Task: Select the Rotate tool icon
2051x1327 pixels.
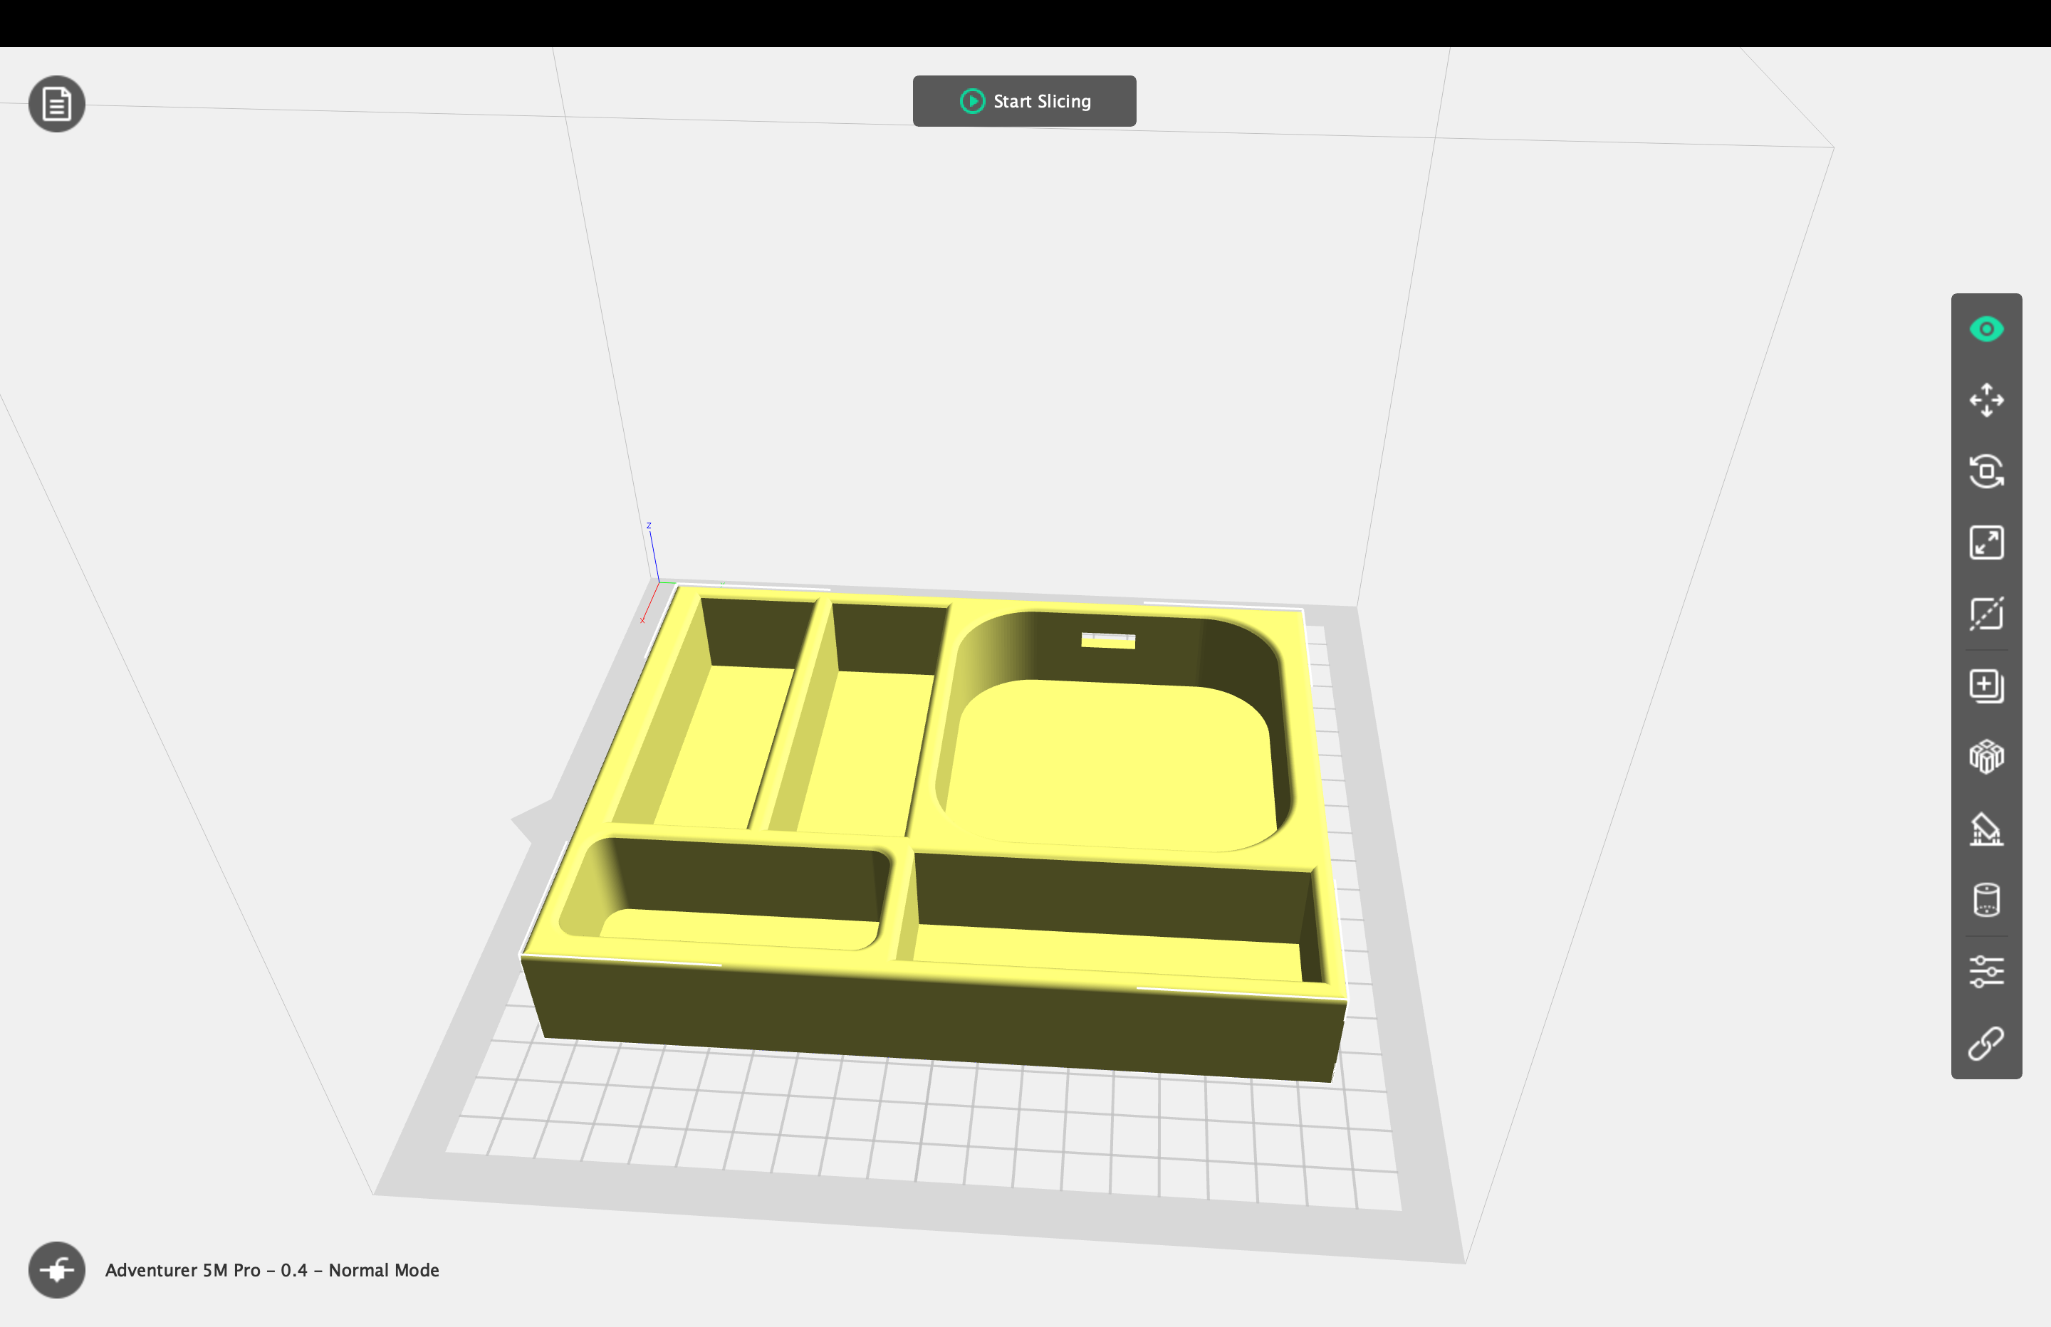Action: [x=1986, y=472]
